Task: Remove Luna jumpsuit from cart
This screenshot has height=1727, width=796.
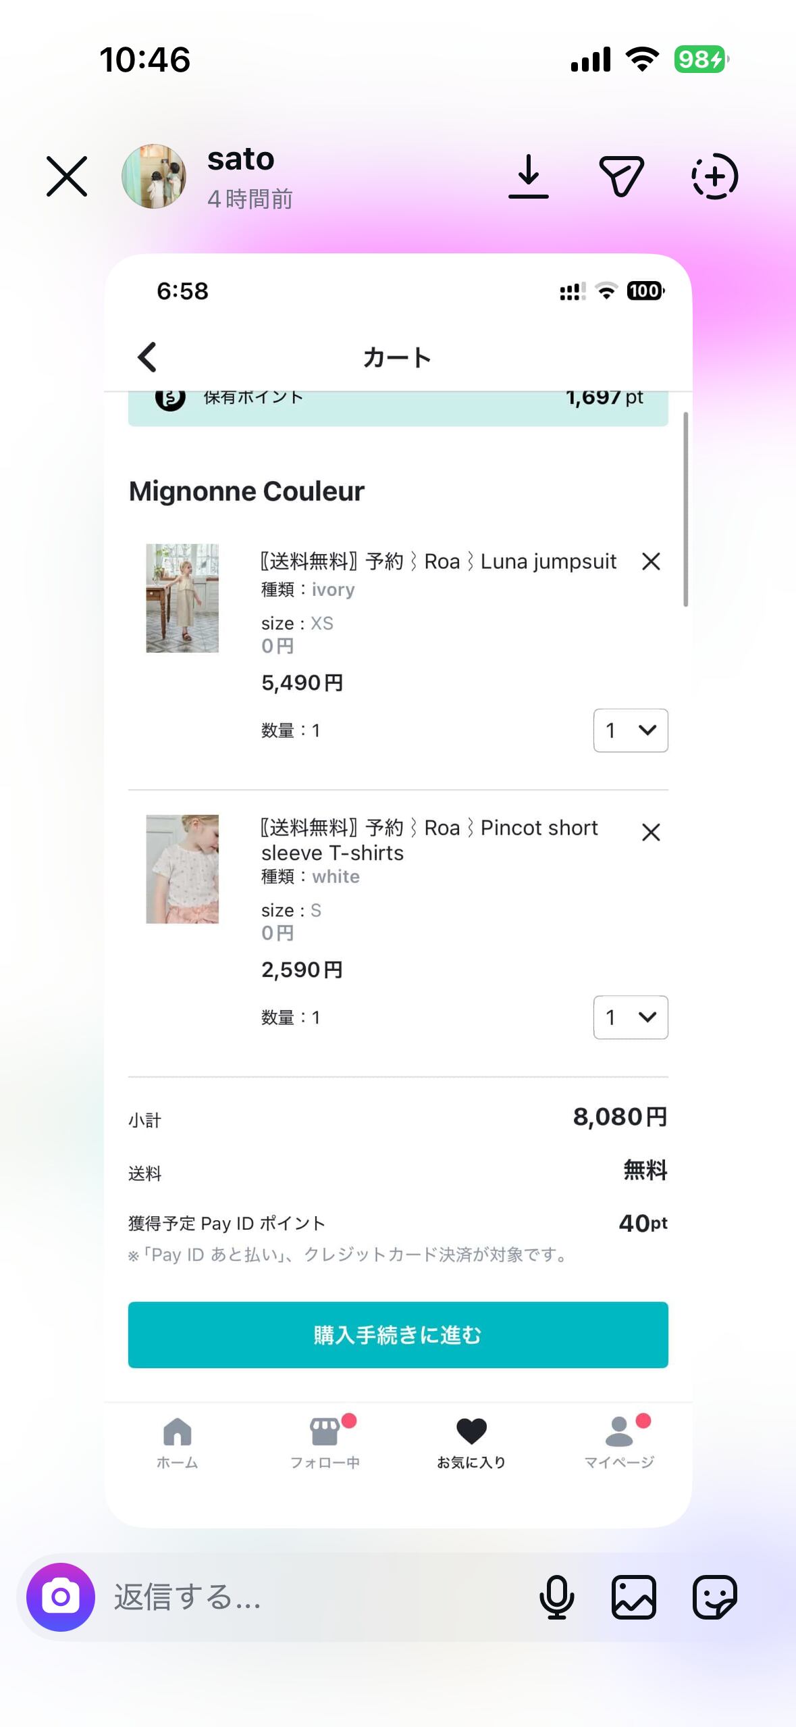Action: 651,561
